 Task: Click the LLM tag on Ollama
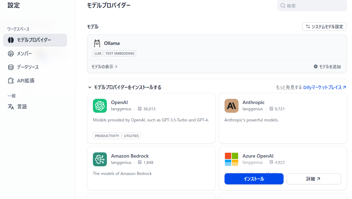point(98,54)
